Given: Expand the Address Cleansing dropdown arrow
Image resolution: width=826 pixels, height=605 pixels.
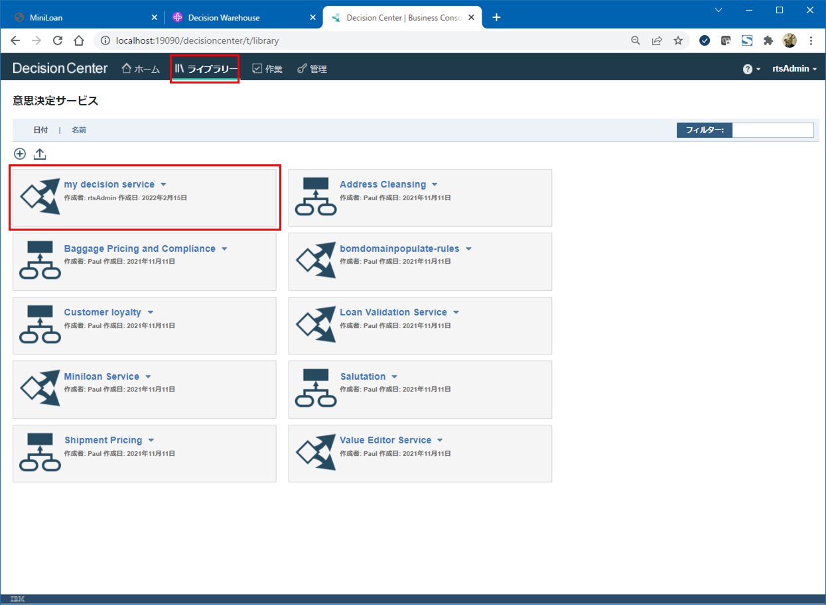Looking at the screenshot, I should 435,185.
